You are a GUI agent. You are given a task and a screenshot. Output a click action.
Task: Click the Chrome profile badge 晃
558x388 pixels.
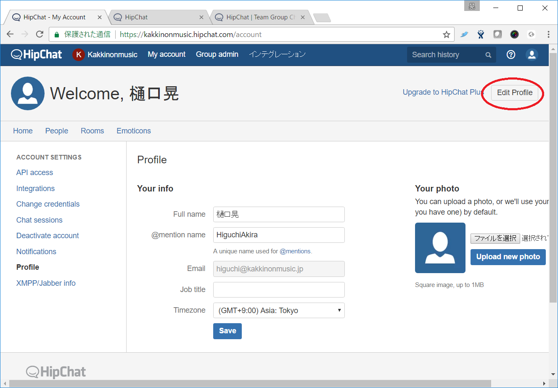tap(472, 6)
